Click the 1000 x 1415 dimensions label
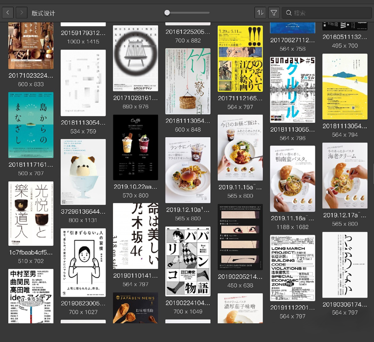 tap(83, 42)
